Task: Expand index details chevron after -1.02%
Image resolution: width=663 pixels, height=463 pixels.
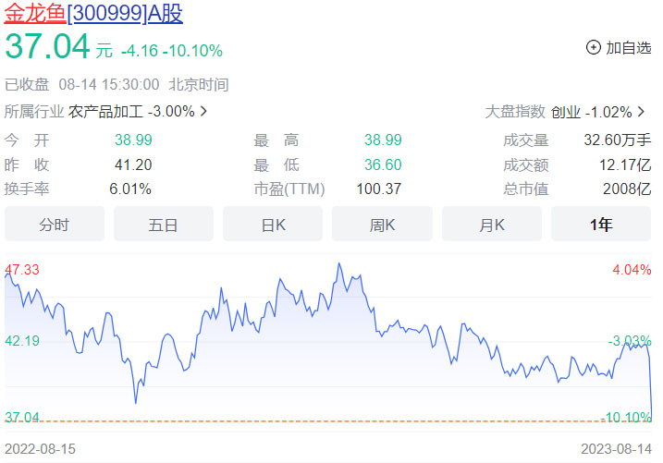Action: point(641,112)
